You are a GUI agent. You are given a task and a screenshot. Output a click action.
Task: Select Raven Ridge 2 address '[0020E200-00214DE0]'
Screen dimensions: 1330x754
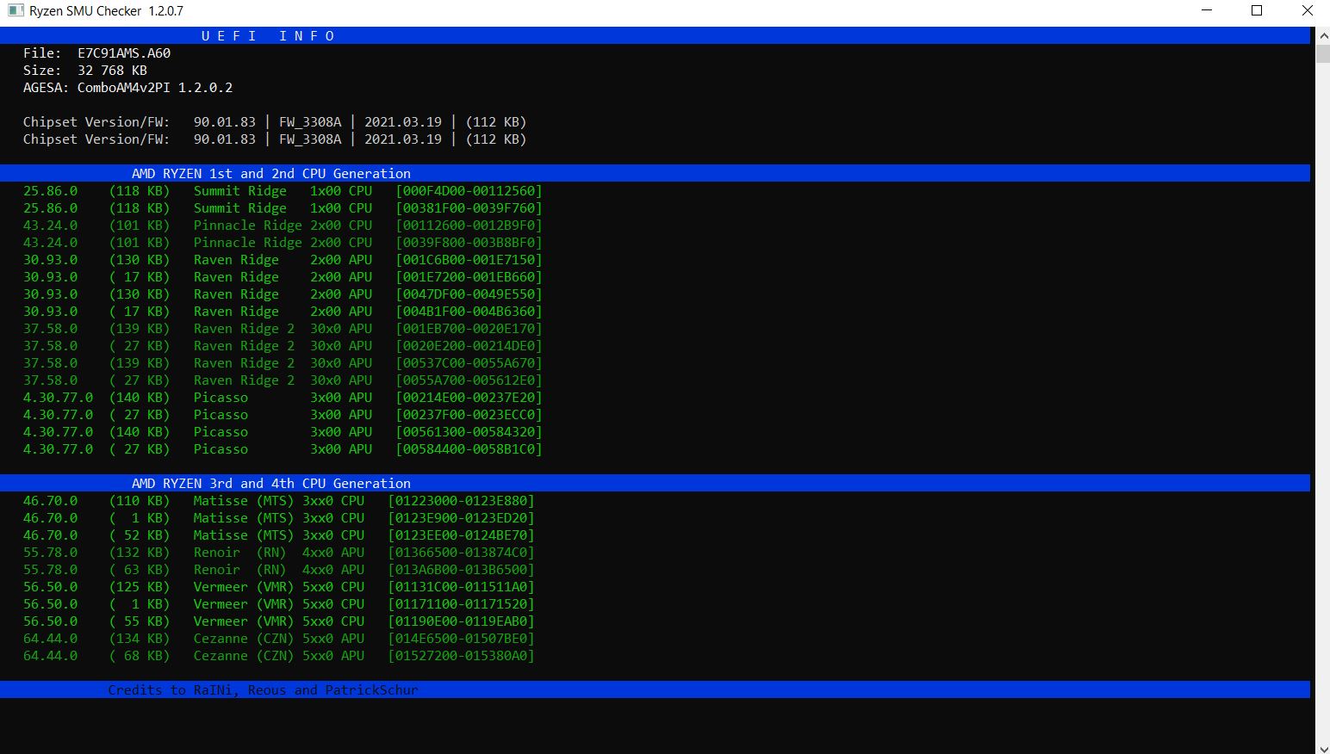tap(469, 346)
